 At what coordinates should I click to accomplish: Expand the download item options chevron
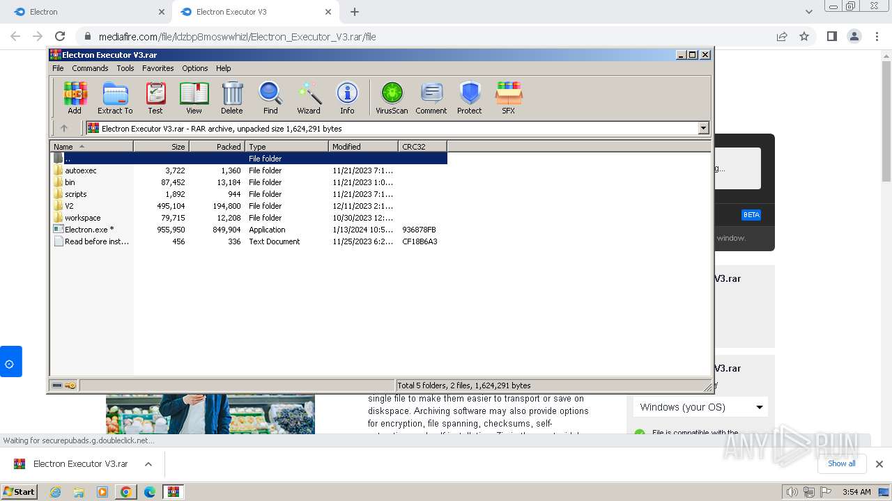(148, 464)
